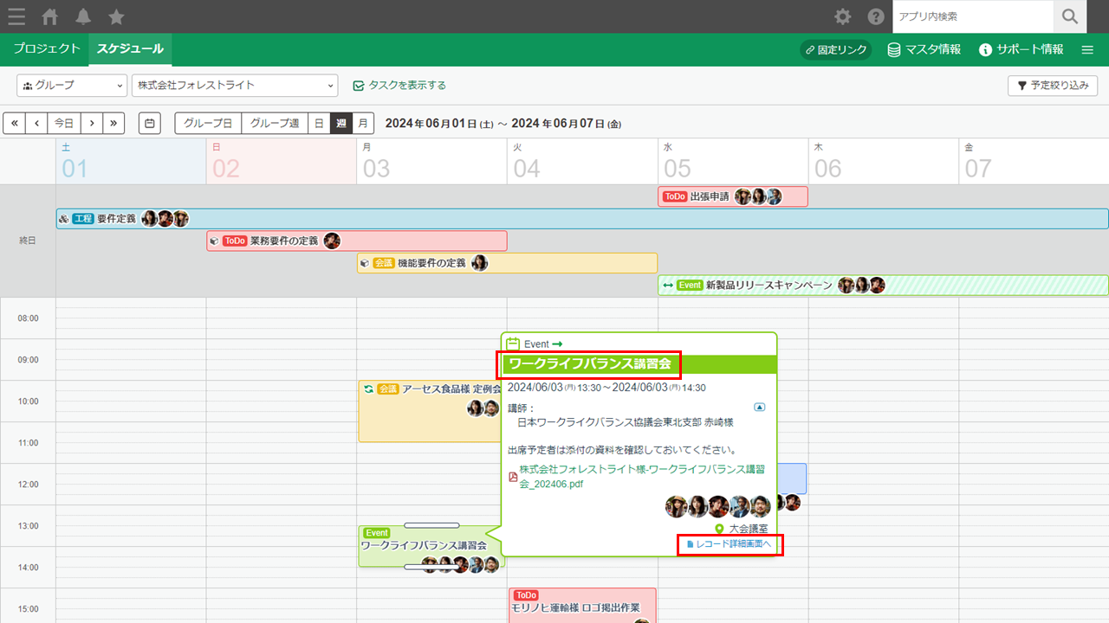The height and width of the screenshot is (623, 1109).
Task: Open the 要件定義 all-day bar
Action: click(x=582, y=219)
